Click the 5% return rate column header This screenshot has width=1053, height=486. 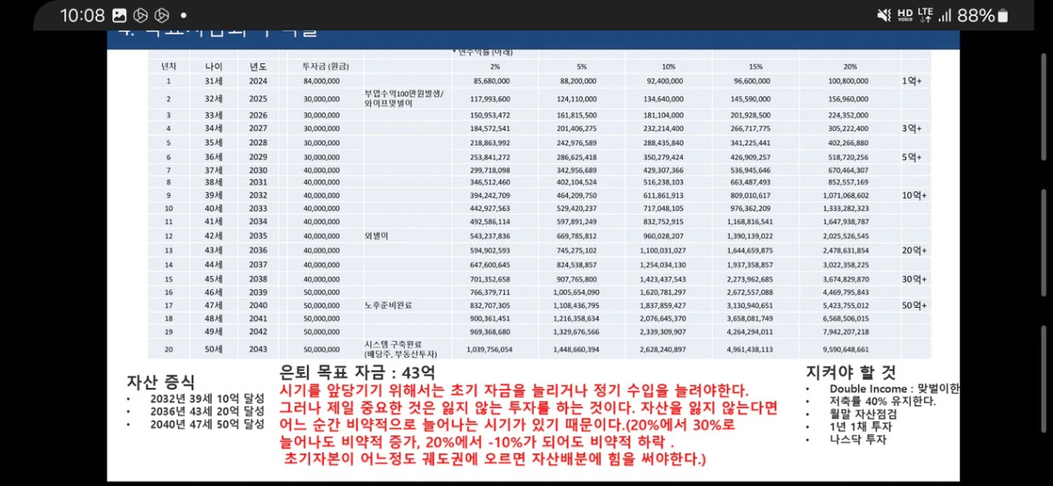tap(581, 66)
